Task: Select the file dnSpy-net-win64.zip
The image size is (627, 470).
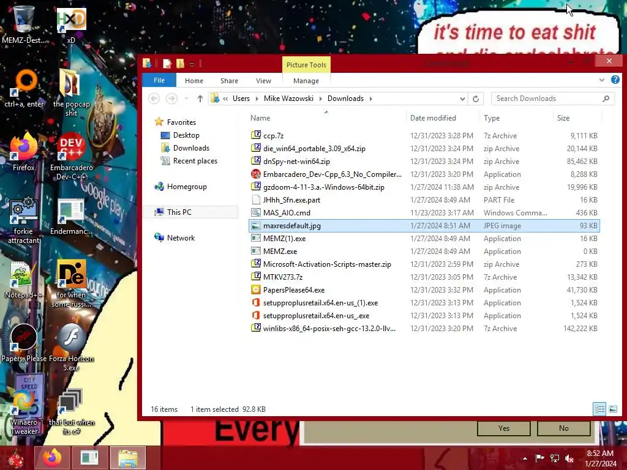Action: click(x=424, y=162)
